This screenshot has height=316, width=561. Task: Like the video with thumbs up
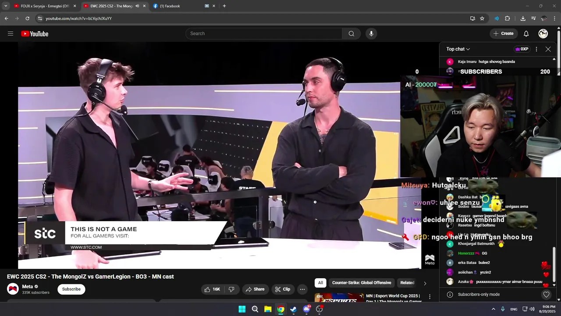pos(212,289)
